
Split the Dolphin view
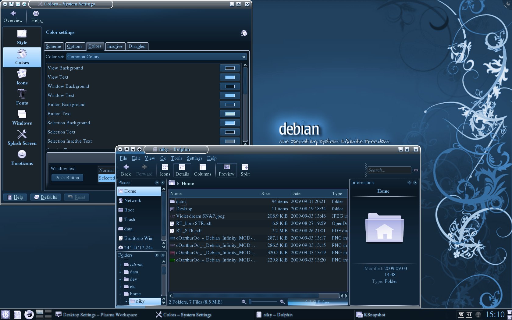pyautogui.click(x=245, y=170)
